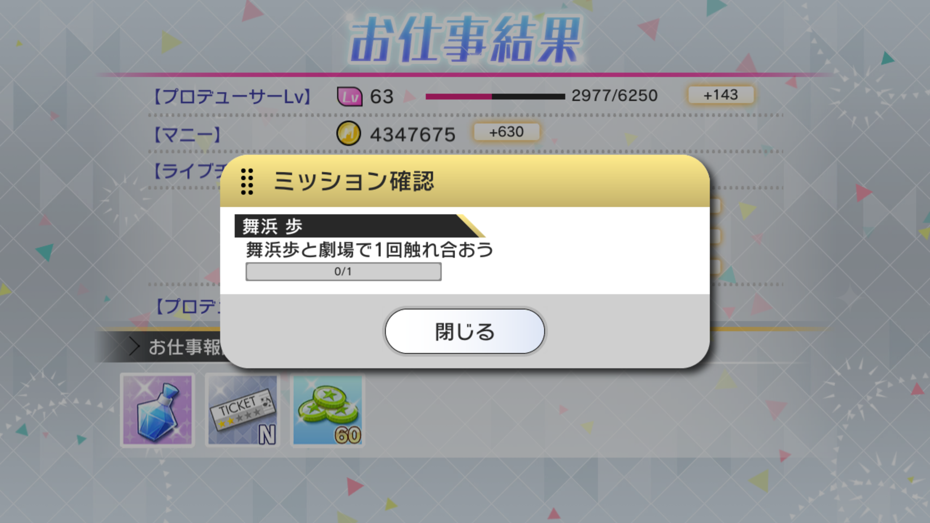
Task: Select the blue perfume bottle reward item
Action: pyautogui.click(x=157, y=410)
